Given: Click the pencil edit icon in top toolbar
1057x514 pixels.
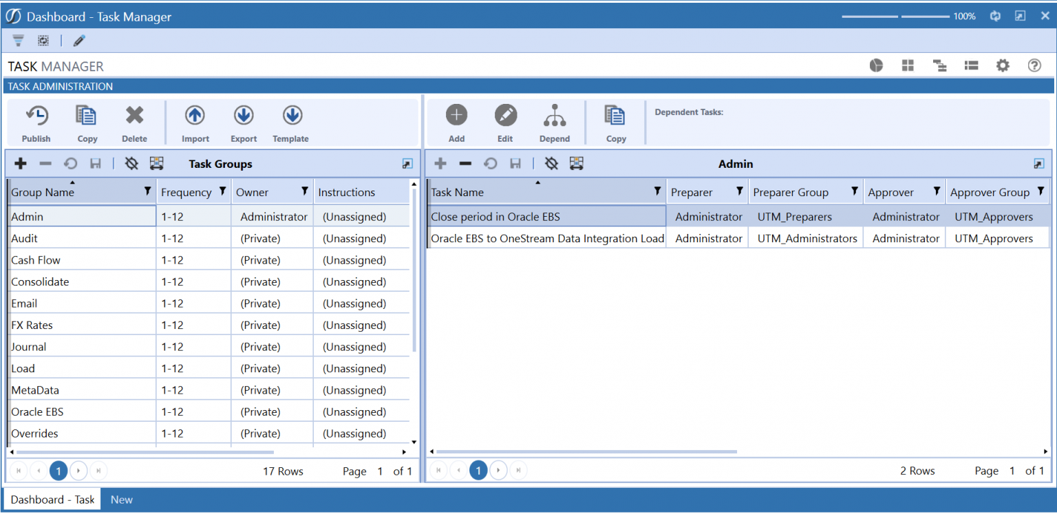Looking at the screenshot, I should [78, 41].
